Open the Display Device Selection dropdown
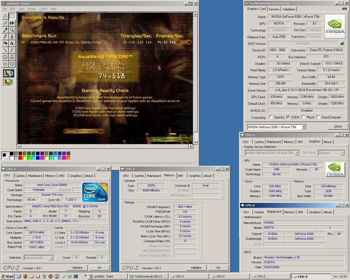Screen dimensions: 350x280 tap(297, 153)
